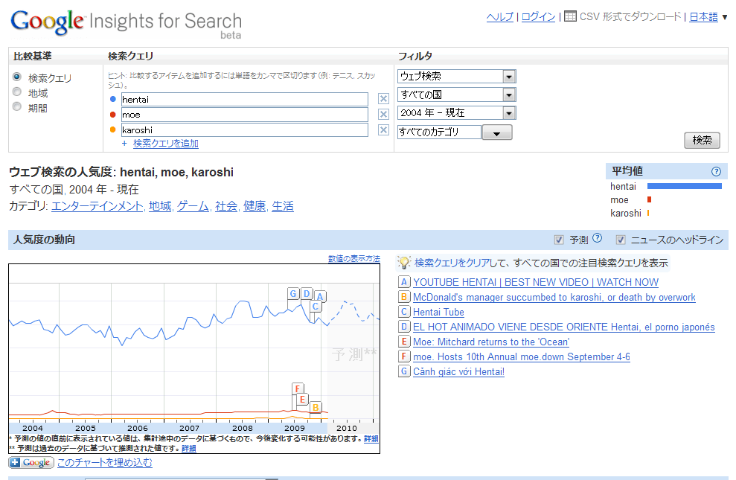Open the help icon in 平均値 header

click(716, 171)
